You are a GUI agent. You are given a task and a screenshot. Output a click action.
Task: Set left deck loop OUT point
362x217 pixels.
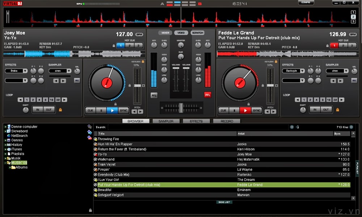(49, 110)
